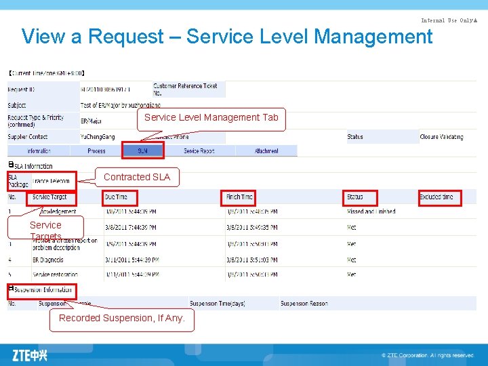
Task: Click the ZTE logo in footer
Action: (30, 355)
